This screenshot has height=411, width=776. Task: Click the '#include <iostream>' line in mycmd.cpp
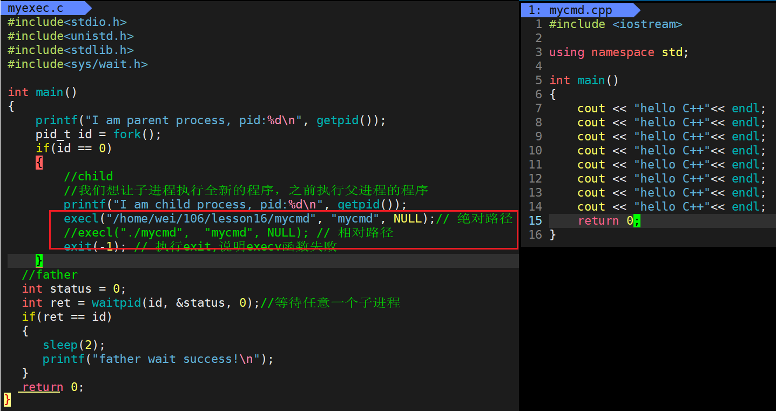coord(616,24)
